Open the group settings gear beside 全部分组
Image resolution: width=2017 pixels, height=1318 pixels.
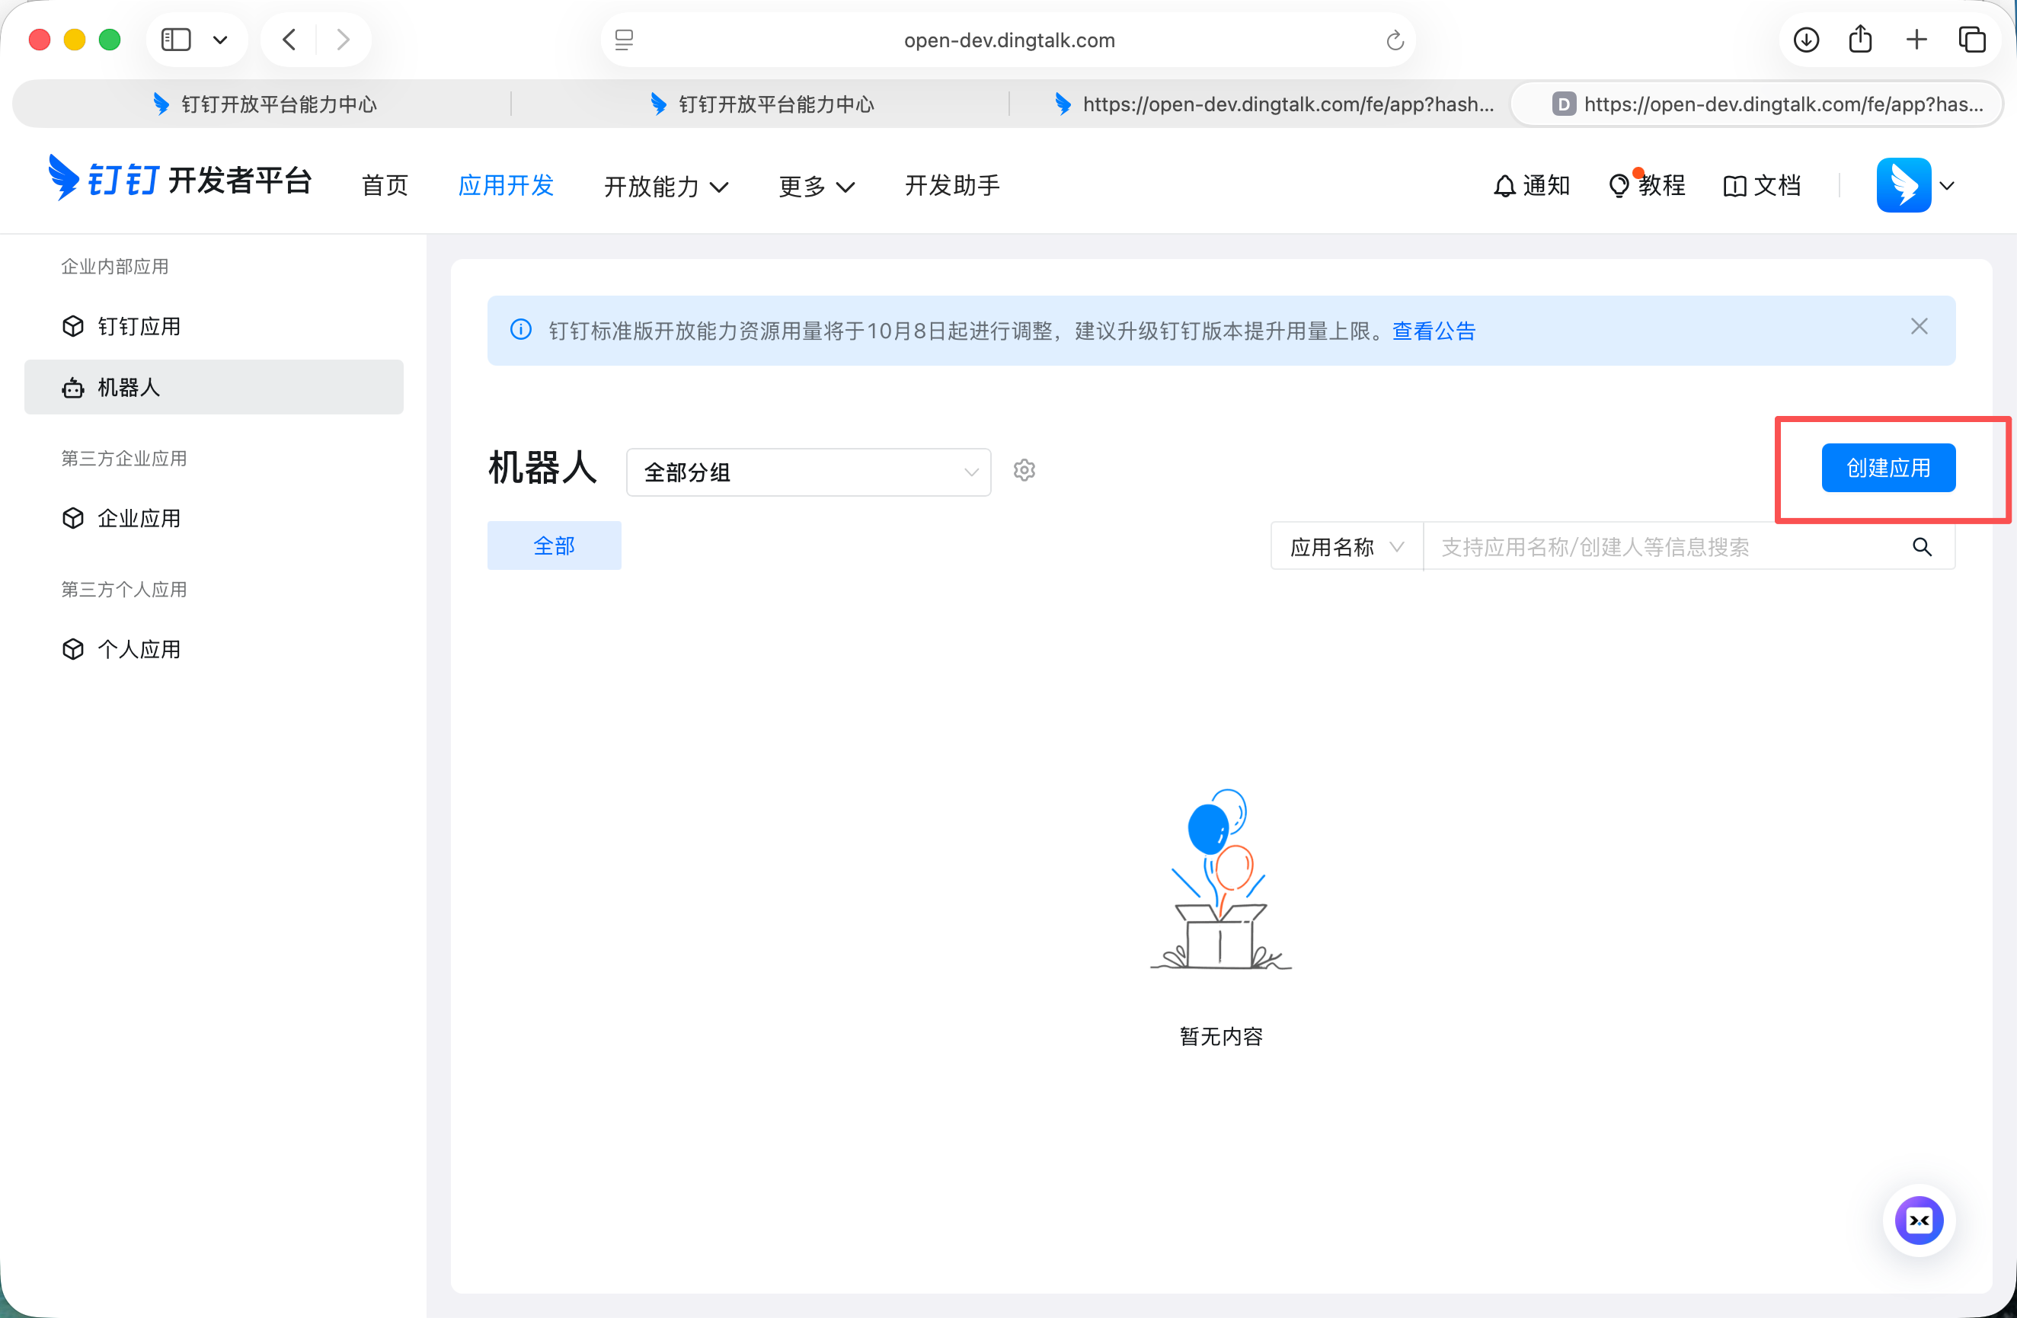[x=1024, y=470]
